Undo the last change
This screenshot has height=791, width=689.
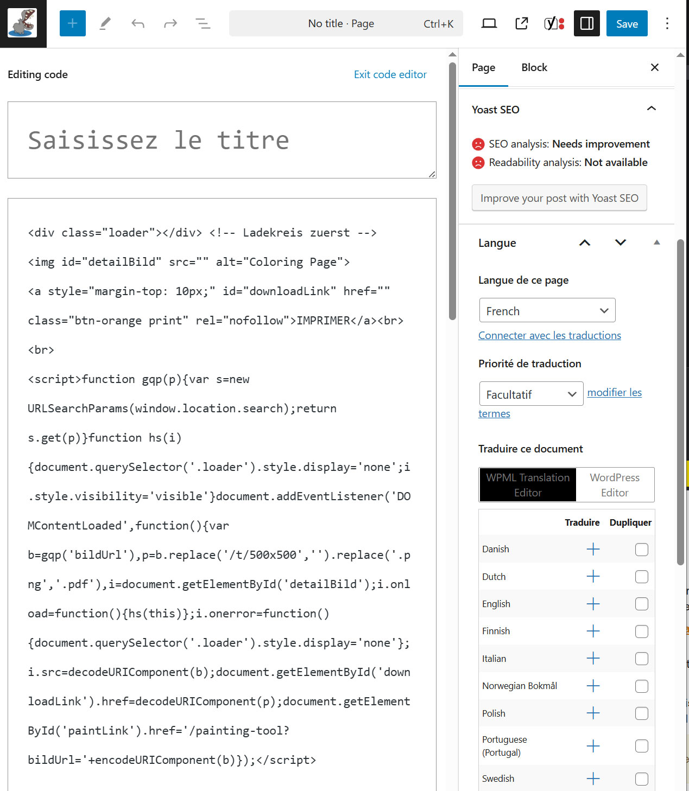138,23
